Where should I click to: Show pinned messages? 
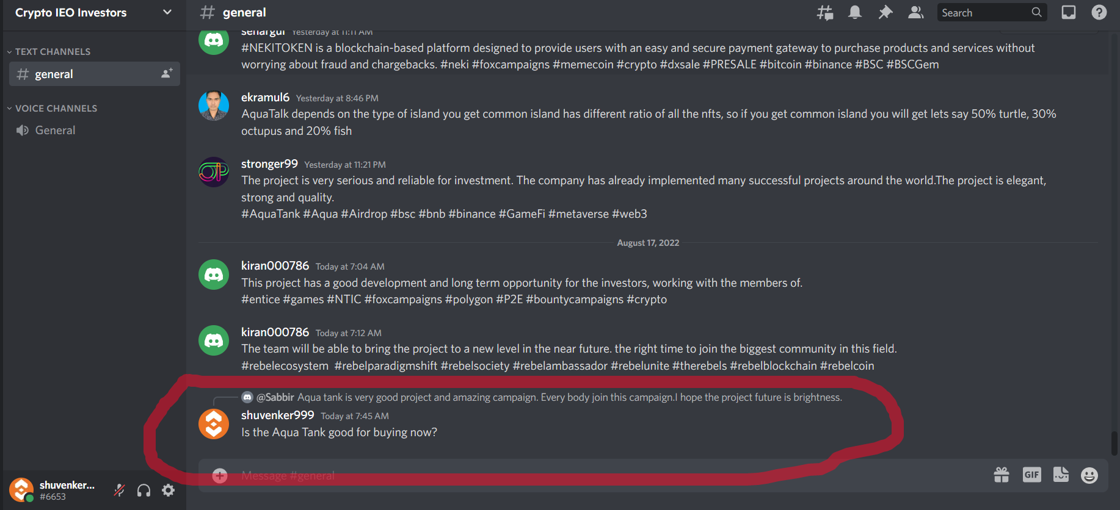point(885,12)
